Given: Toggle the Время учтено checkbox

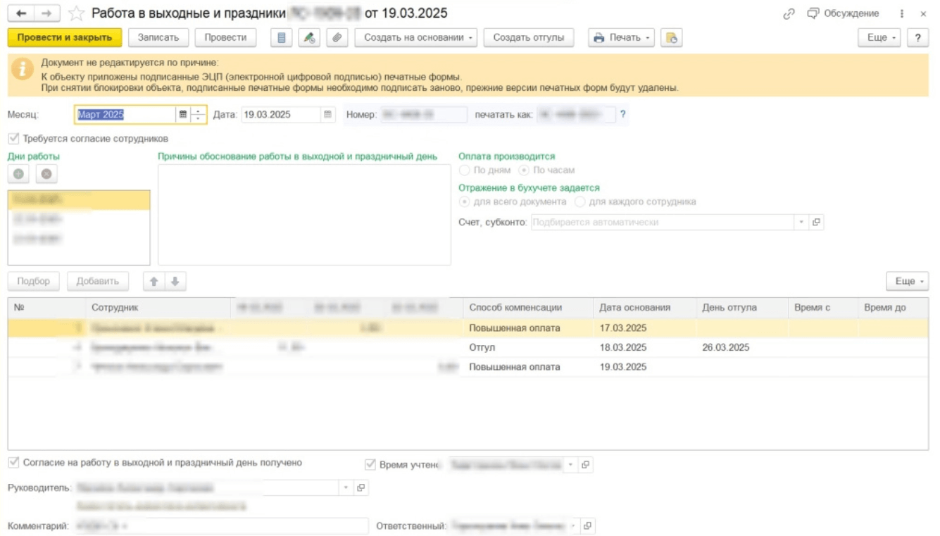Looking at the screenshot, I should [370, 464].
